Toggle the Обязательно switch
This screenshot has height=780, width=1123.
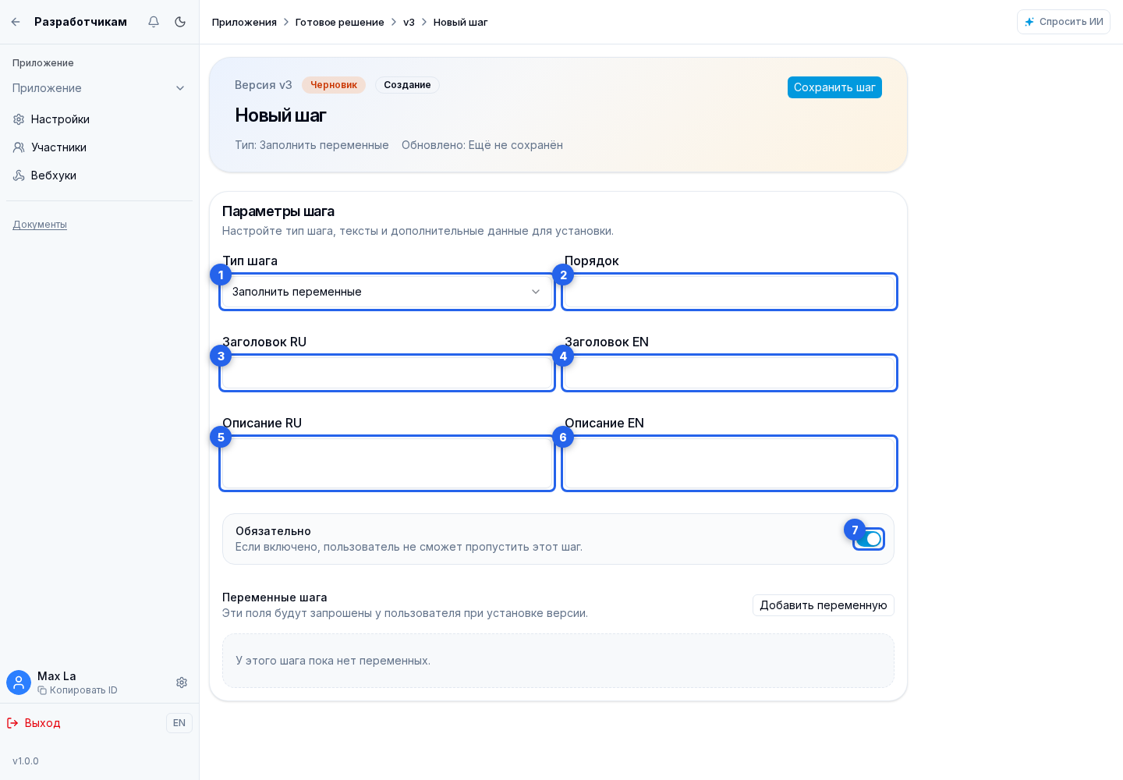[x=869, y=539]
